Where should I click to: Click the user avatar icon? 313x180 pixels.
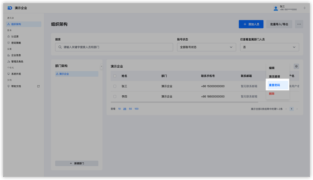coord(276,8)
